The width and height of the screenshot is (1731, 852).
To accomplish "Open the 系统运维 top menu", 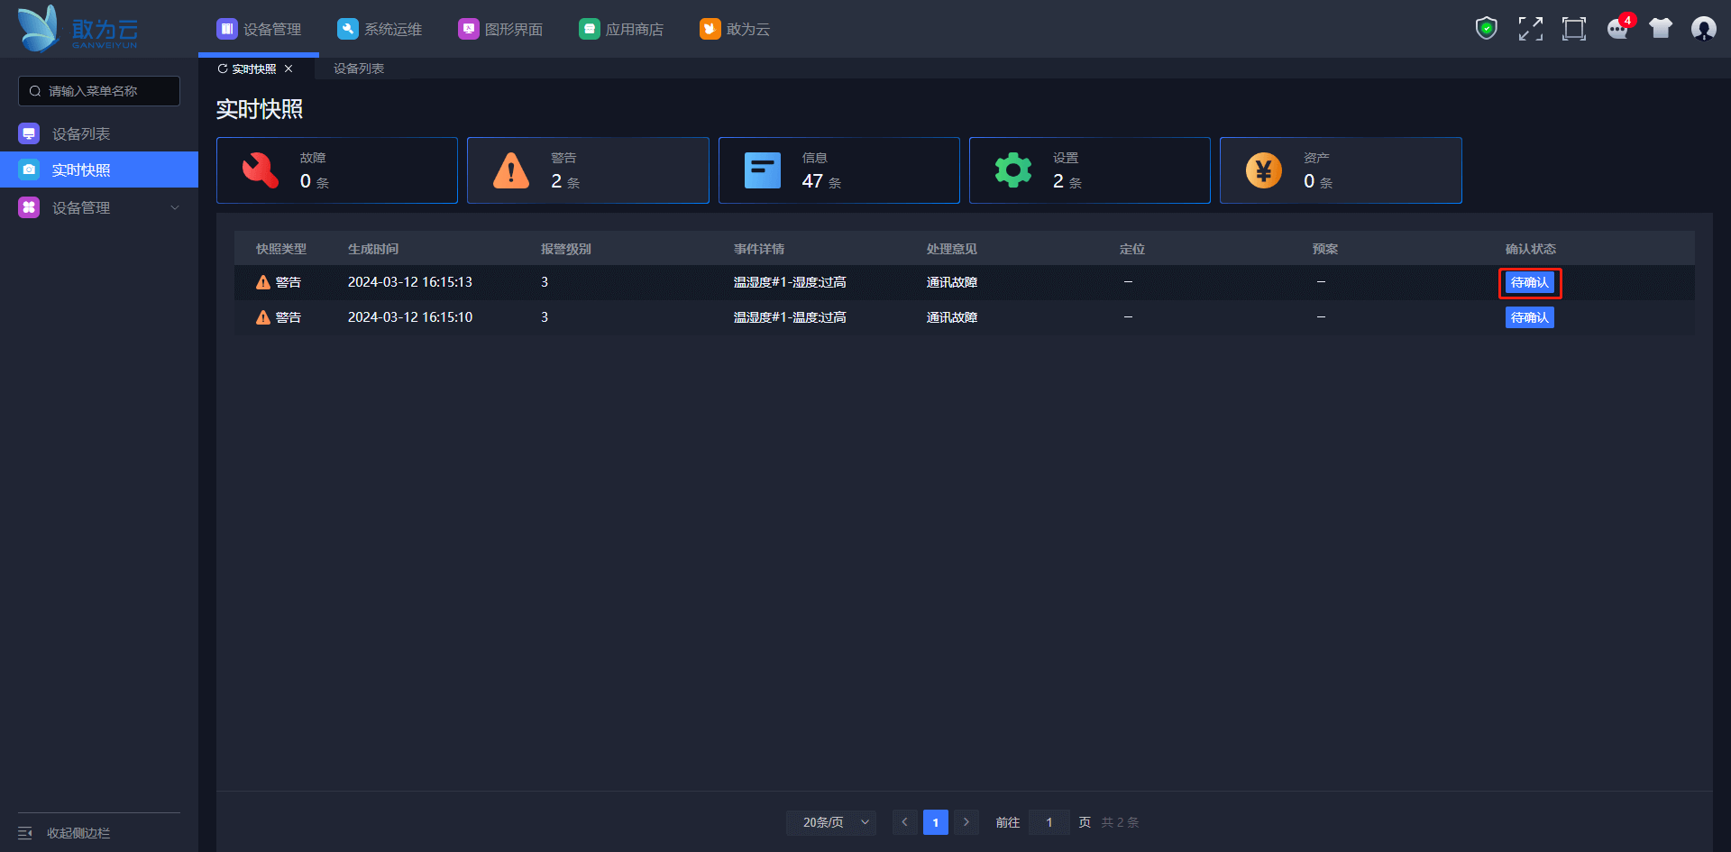I will 380,29.
